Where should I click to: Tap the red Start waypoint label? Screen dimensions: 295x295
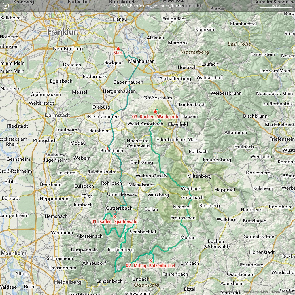(x=118, y=53)
